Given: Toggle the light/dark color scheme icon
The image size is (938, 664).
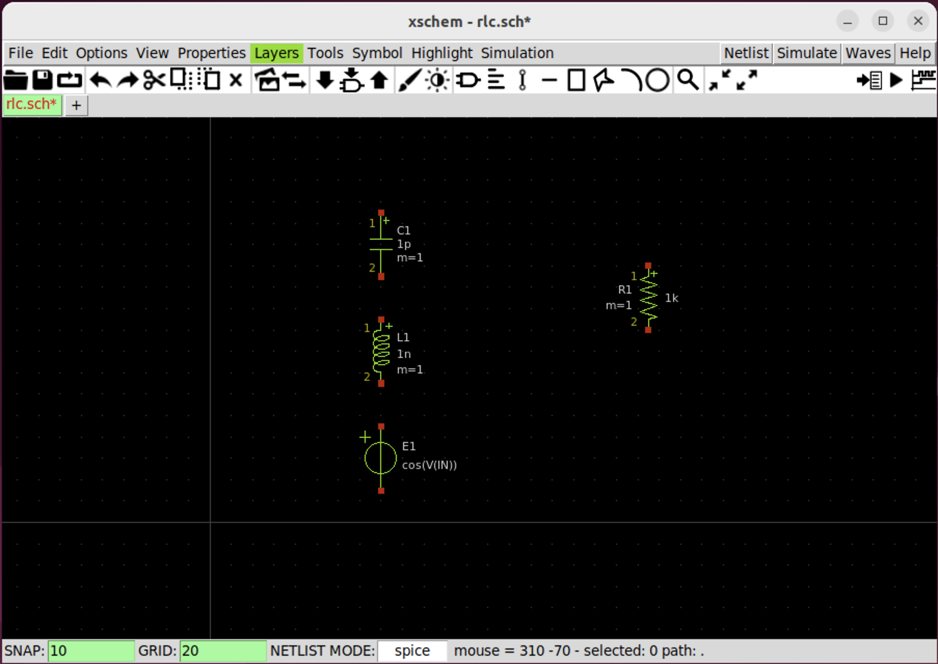Looking at the screenshot, I should click(437, 80).
